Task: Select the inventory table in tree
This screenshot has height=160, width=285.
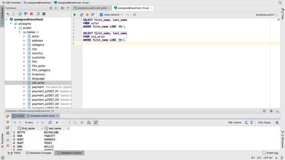Action: (x=38, y=74)
